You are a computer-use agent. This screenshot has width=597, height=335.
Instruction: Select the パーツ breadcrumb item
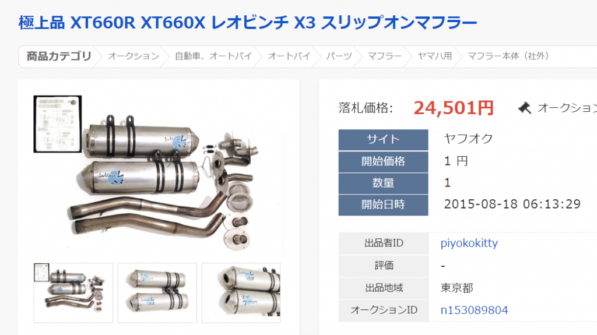(339, 57)
